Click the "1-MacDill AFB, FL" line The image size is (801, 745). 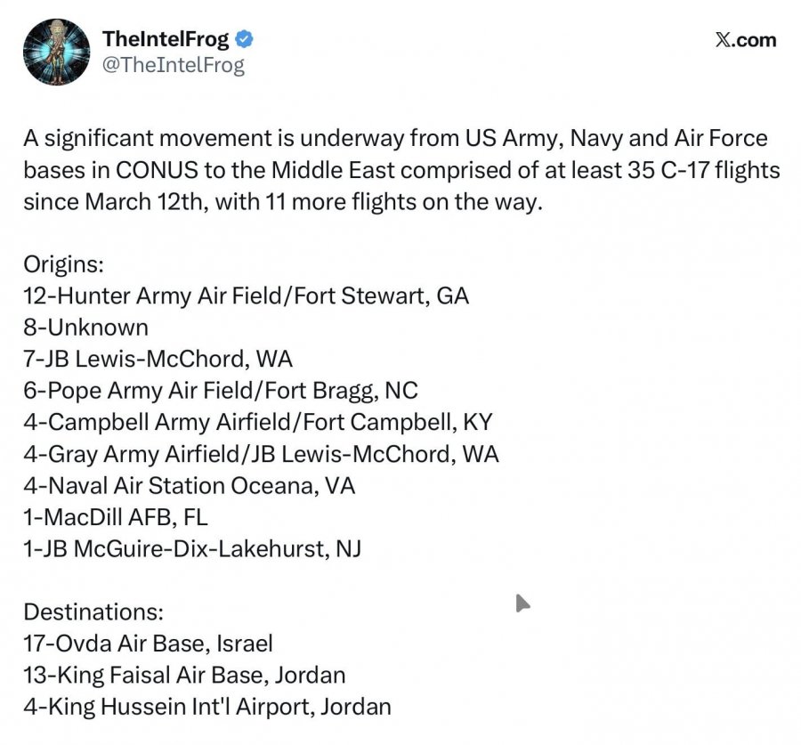pos(116,517)
